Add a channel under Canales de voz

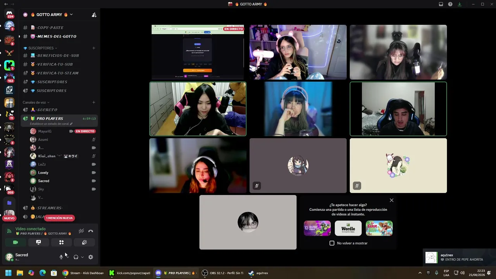94,102
